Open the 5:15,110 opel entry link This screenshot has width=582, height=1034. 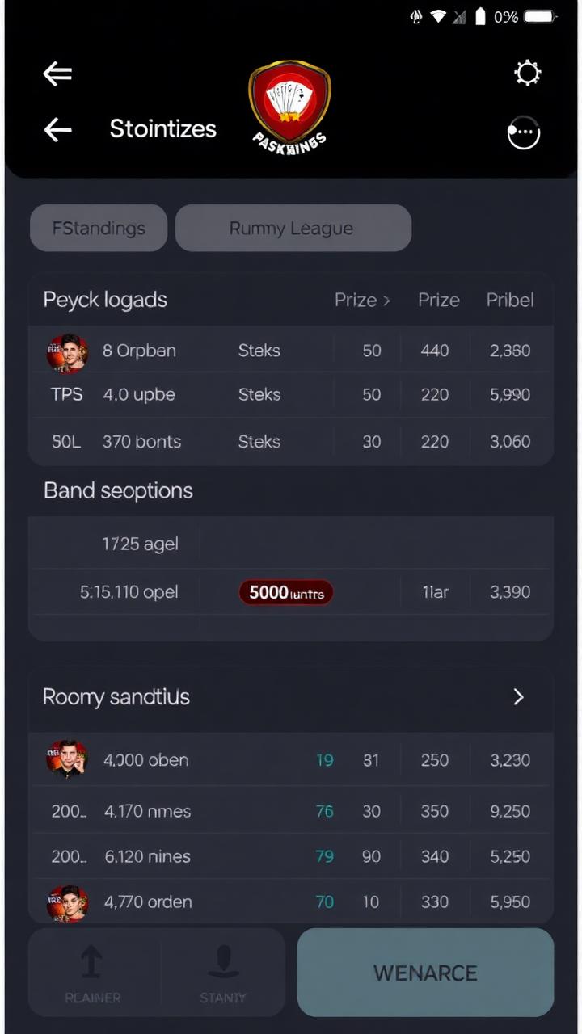pyautogui.click(x=129, y=592)
